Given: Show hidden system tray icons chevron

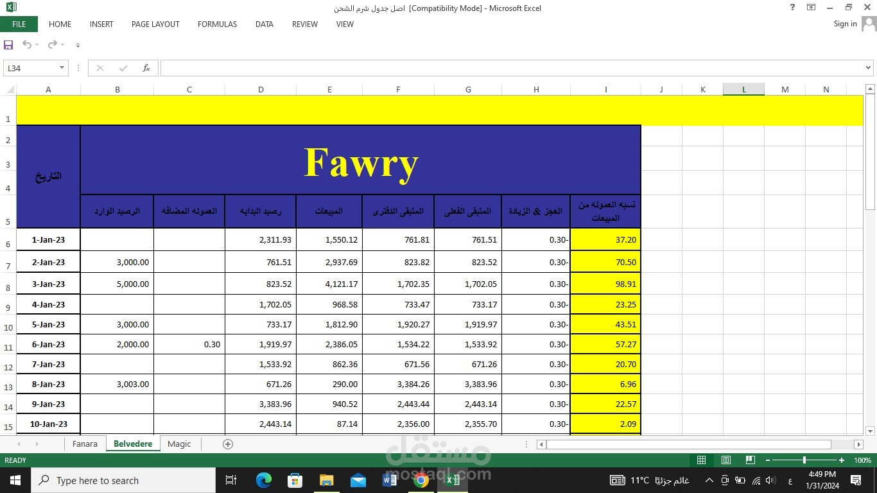Looking at the screenshot, I should 709,480.
